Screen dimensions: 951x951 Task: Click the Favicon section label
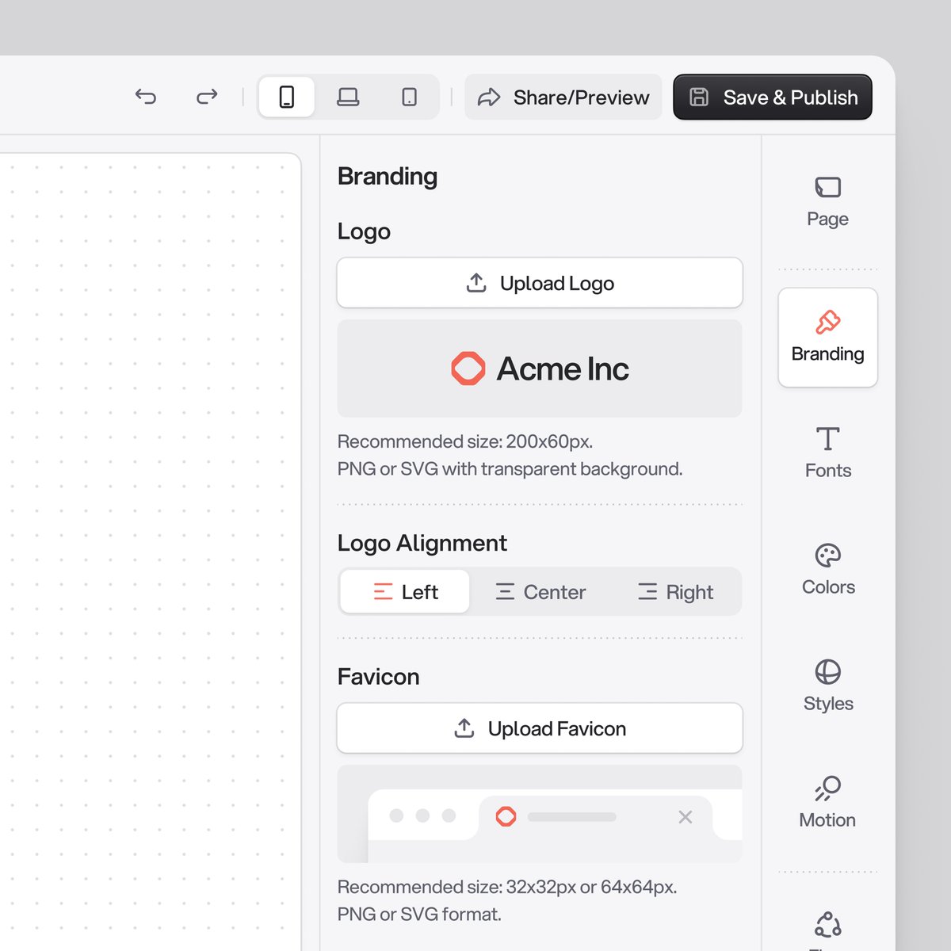click(378, 677)
